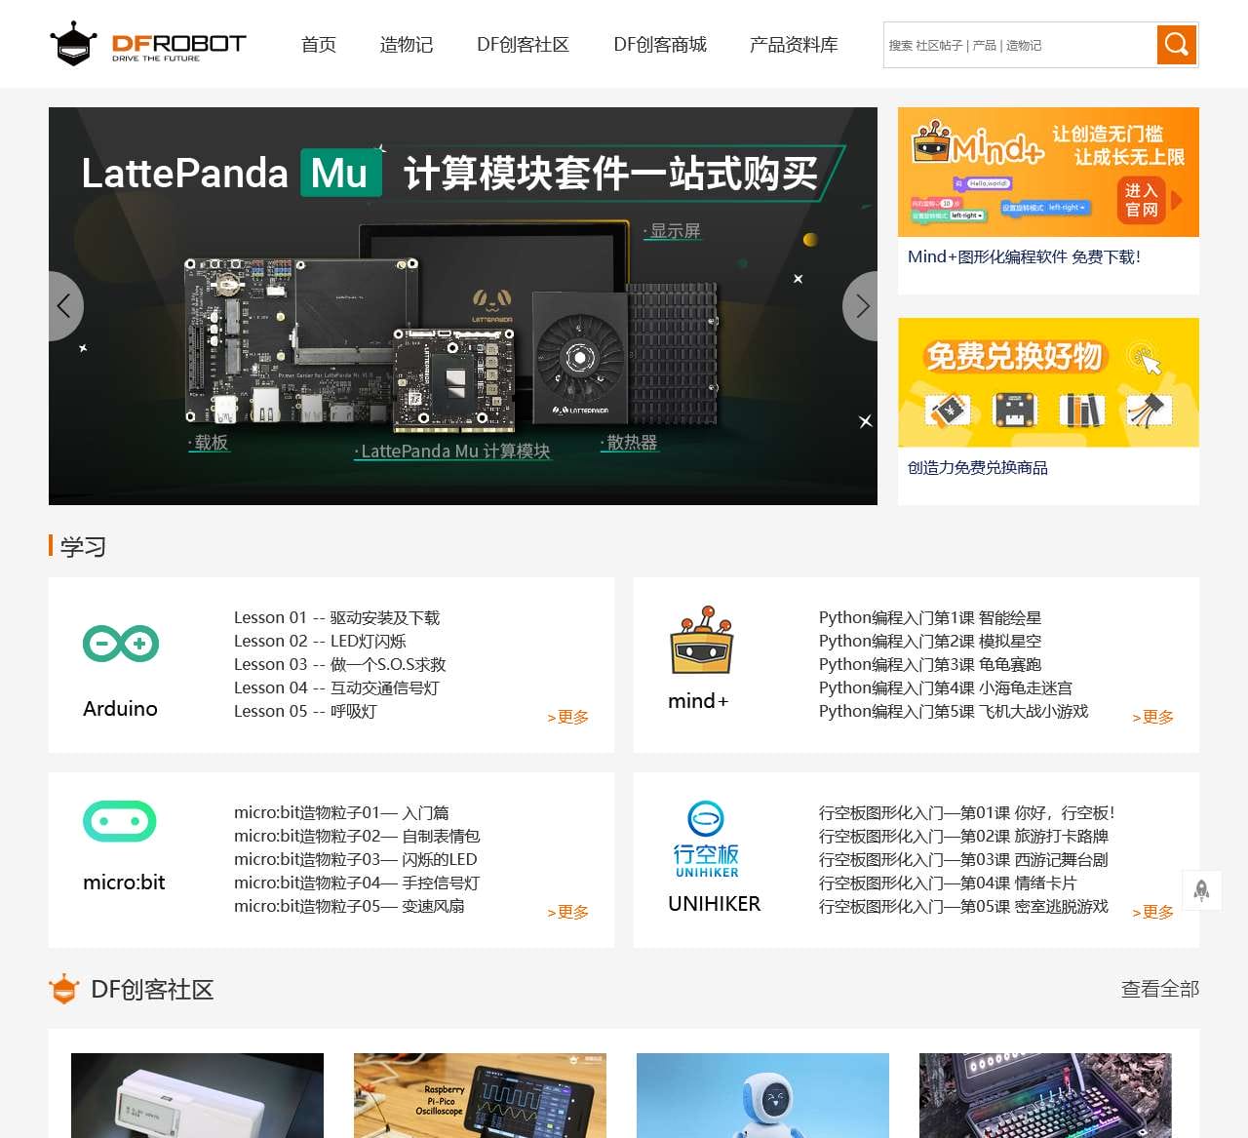The height and width of the screenshot is (1138, 1248).
Task: Open Lesson 03 做一个S.O.S求救
Action: click(339, 664)
